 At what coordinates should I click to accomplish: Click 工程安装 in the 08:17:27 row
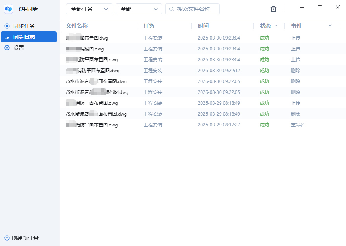pos(153,125)
